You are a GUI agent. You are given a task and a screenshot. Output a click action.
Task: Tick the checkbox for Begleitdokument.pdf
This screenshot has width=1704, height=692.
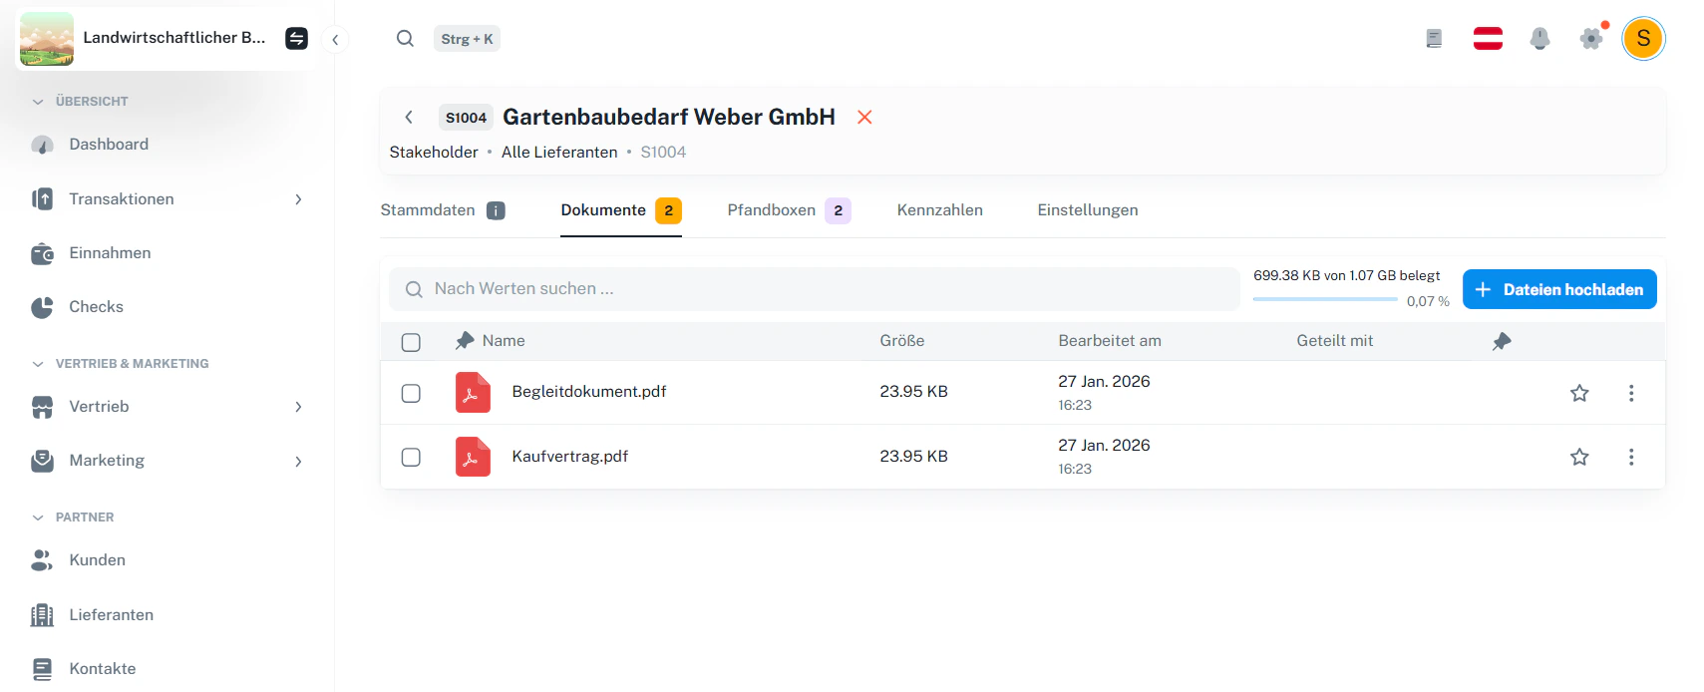click(x=411, y=393)
